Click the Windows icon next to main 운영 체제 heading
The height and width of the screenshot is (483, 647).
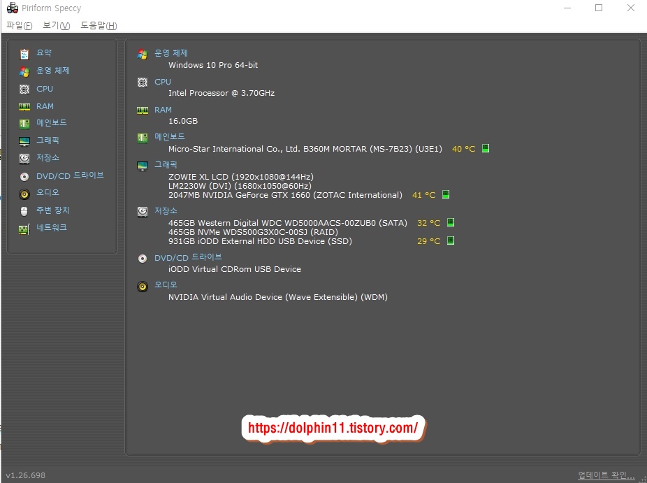coord(143,54)
